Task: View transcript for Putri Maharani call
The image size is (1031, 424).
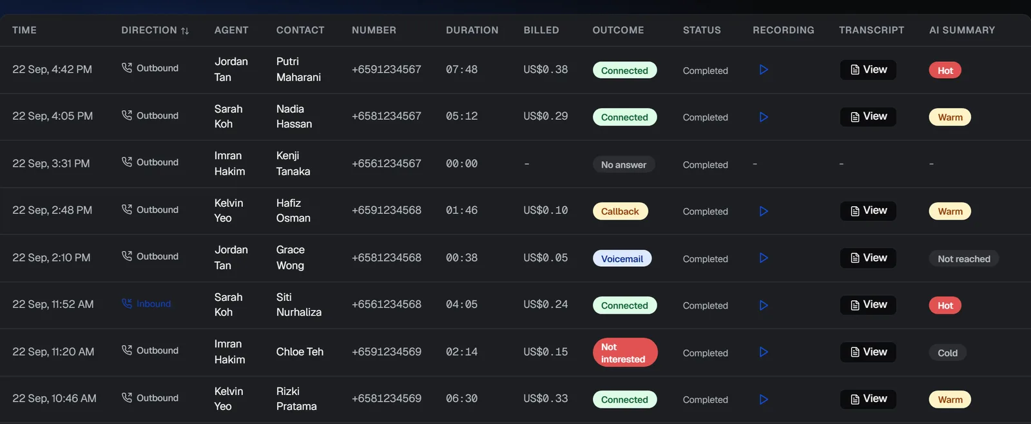Action: click(868, 70)
